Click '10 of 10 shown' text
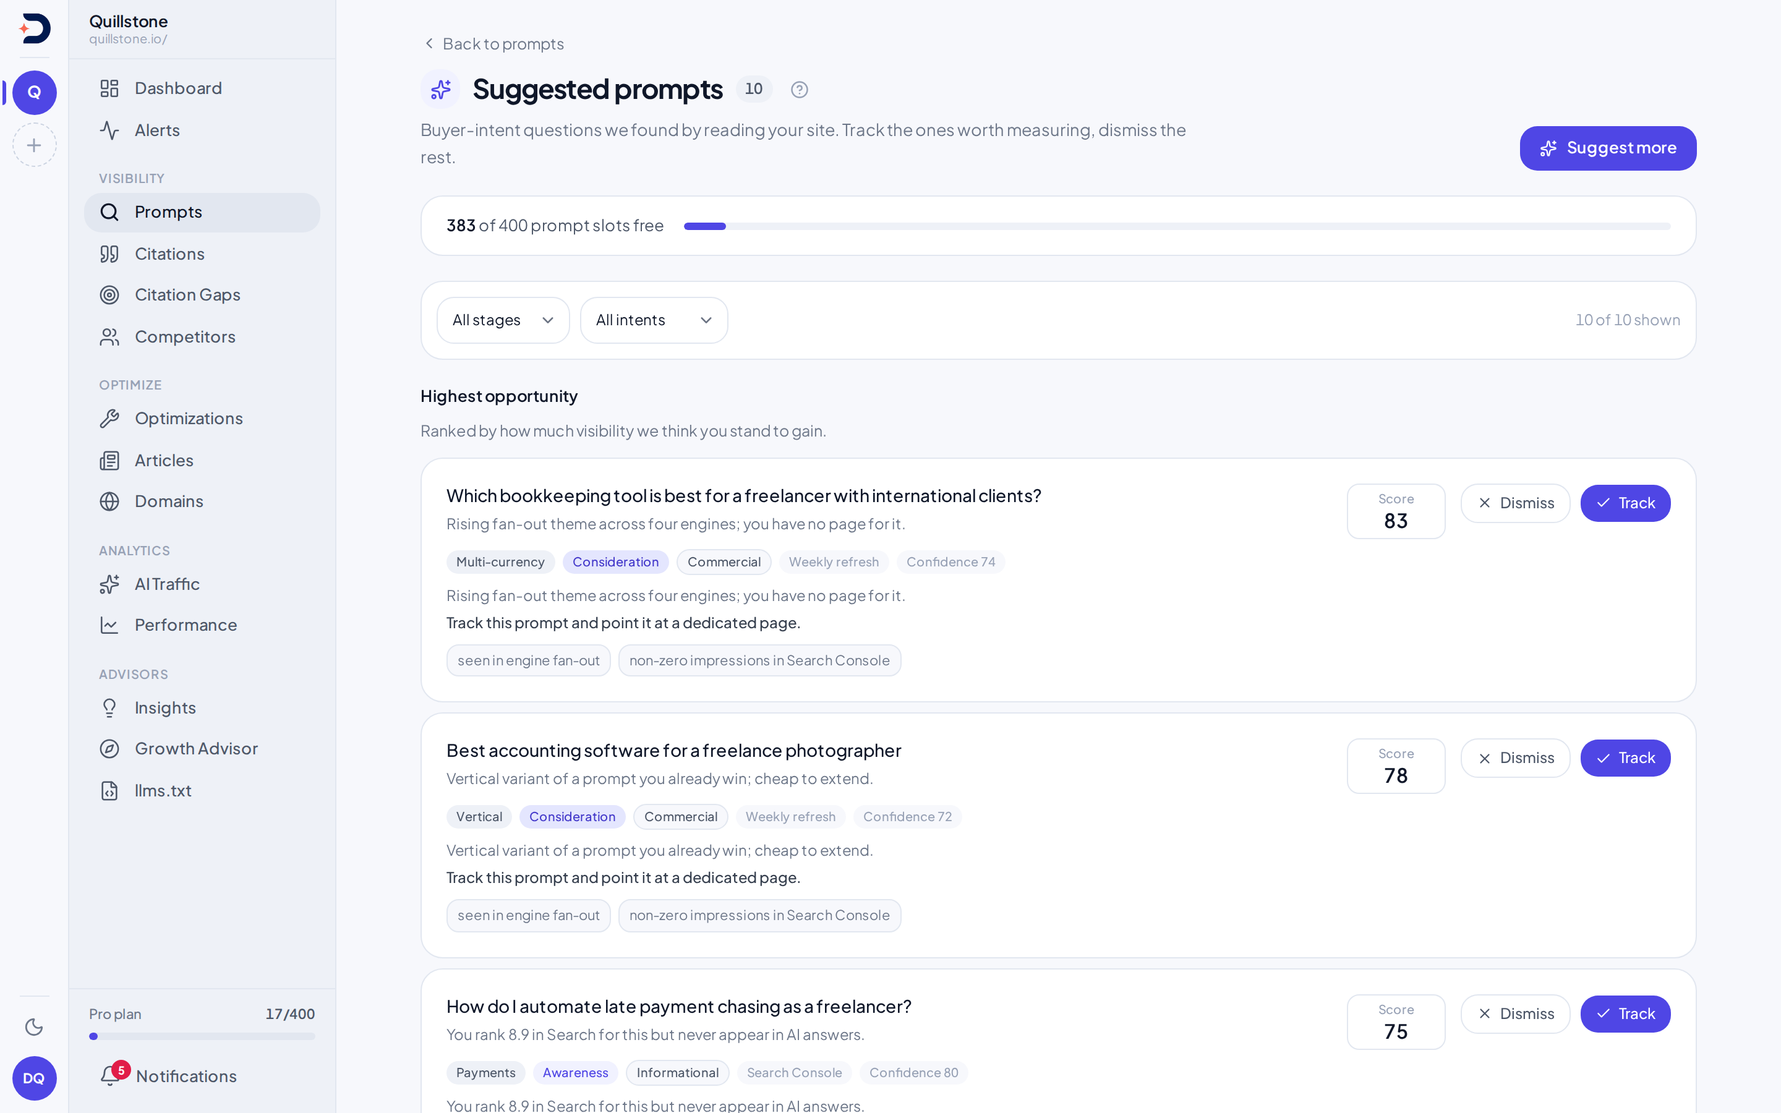Viewport: 1781px width, 1113px height. point(1628,320)
